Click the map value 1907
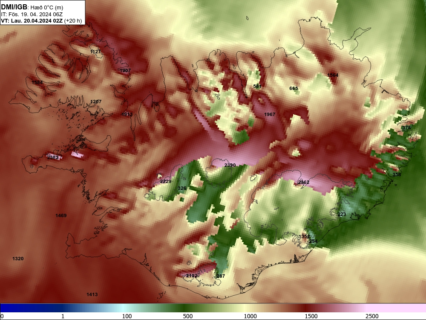This screenshot has height=320, width=426. pos(125,70)
